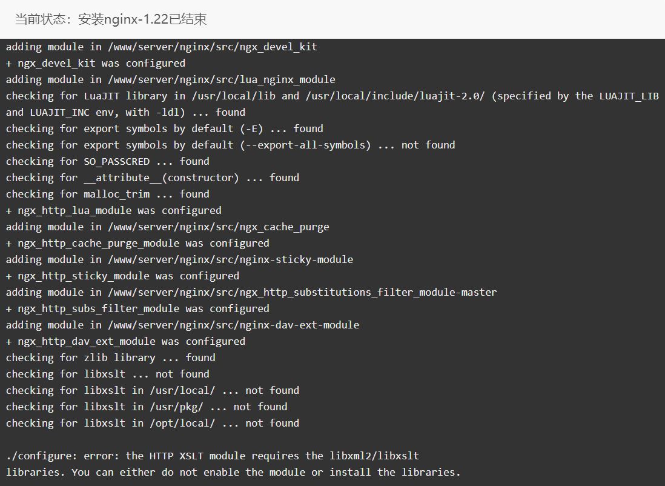Click the nginx-dav-ext-module path line
Image resolution: width=665 pixels, height=486 pixels.
[182, 325]
